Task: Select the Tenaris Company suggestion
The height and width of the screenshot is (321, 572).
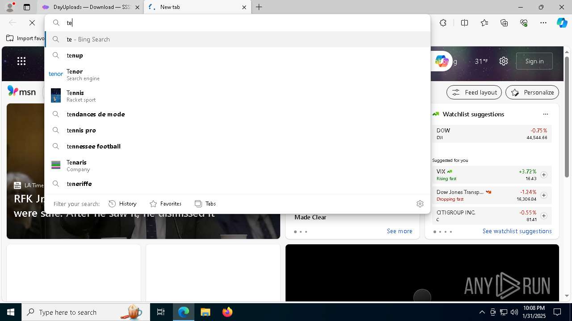Action: 237,165
